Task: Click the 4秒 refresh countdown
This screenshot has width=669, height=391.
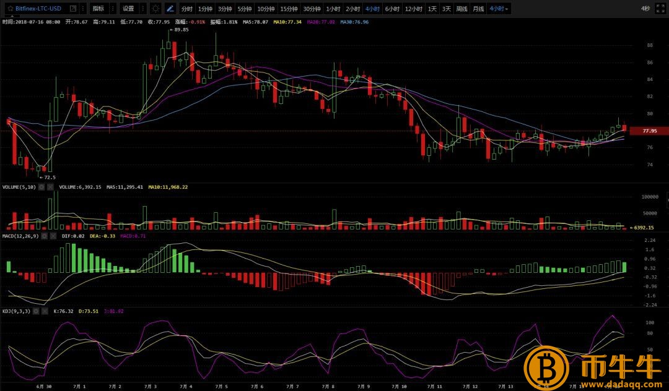Action: click(645, 9)
